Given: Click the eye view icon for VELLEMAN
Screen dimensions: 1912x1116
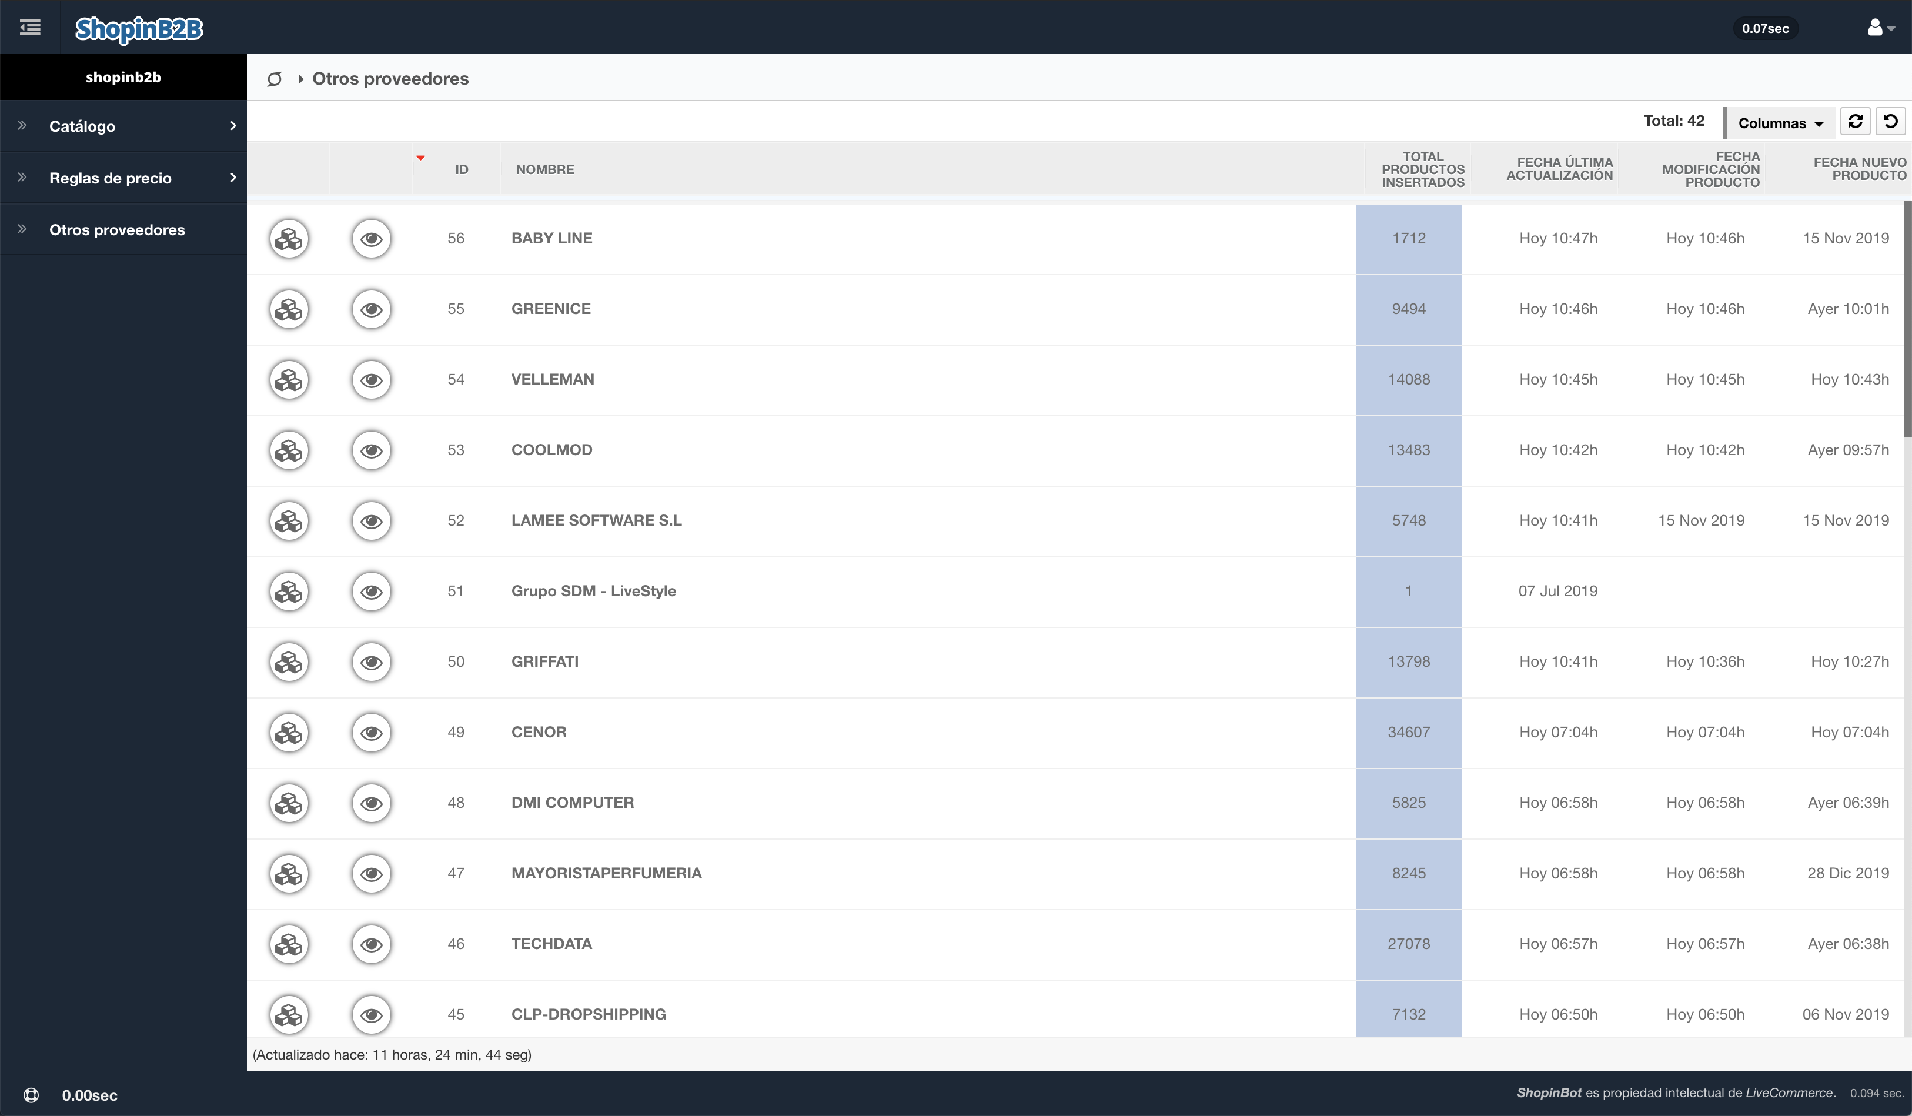Looking at the screenshot, I should (x=371, y=380).
